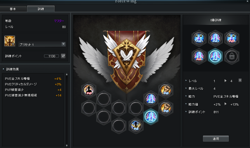Click the +2% current ability value
Screen dimensions: 250x148
[217, 104]
